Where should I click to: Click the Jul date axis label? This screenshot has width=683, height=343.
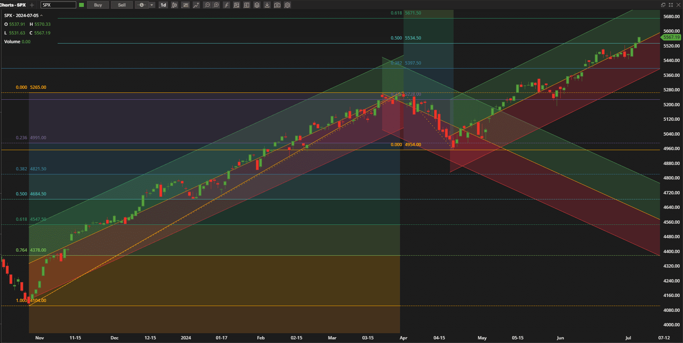click(x=628, y=338)
